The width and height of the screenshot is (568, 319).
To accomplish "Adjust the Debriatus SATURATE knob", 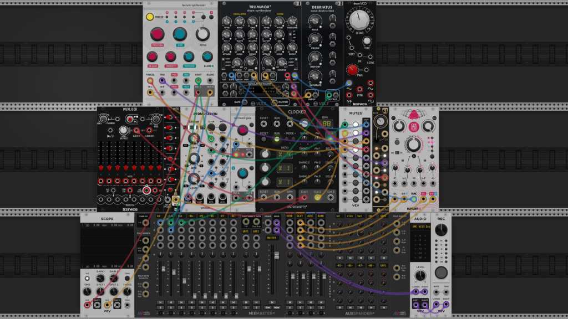I will point(315,76).
